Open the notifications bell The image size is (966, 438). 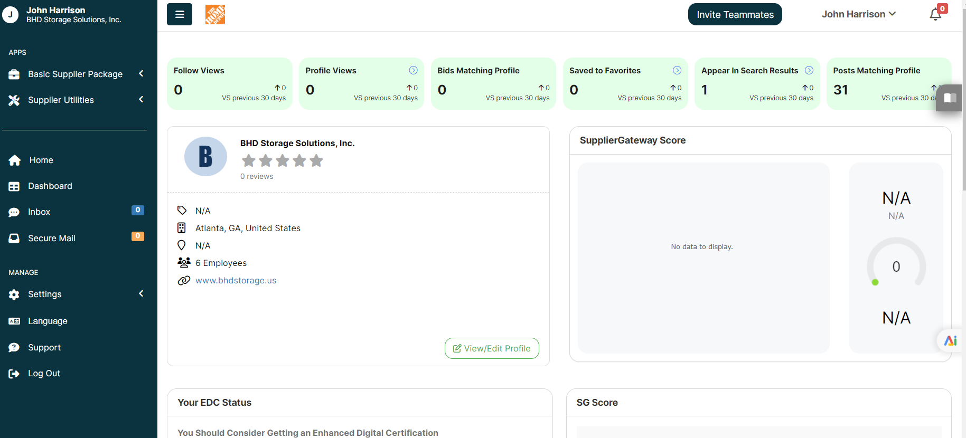point(935,14)
